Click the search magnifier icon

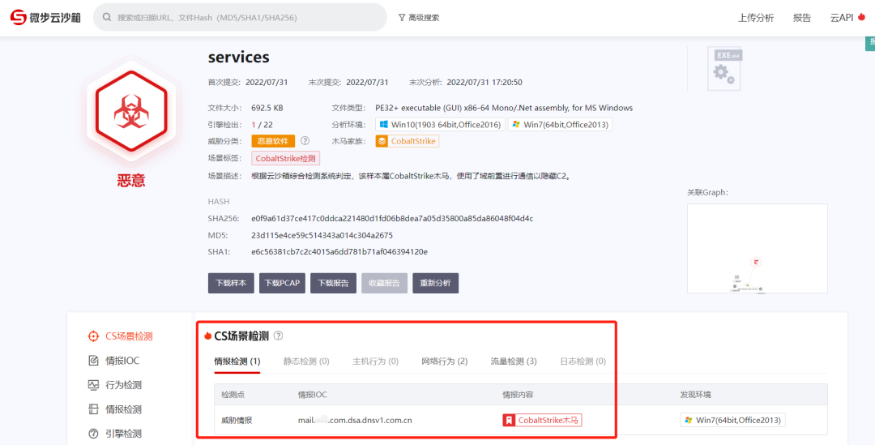click(x=107, y=17)
